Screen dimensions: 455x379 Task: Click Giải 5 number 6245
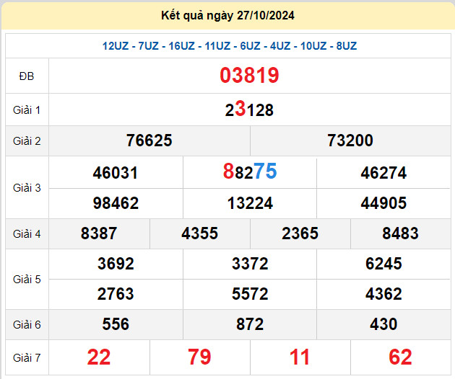(383, 264)
